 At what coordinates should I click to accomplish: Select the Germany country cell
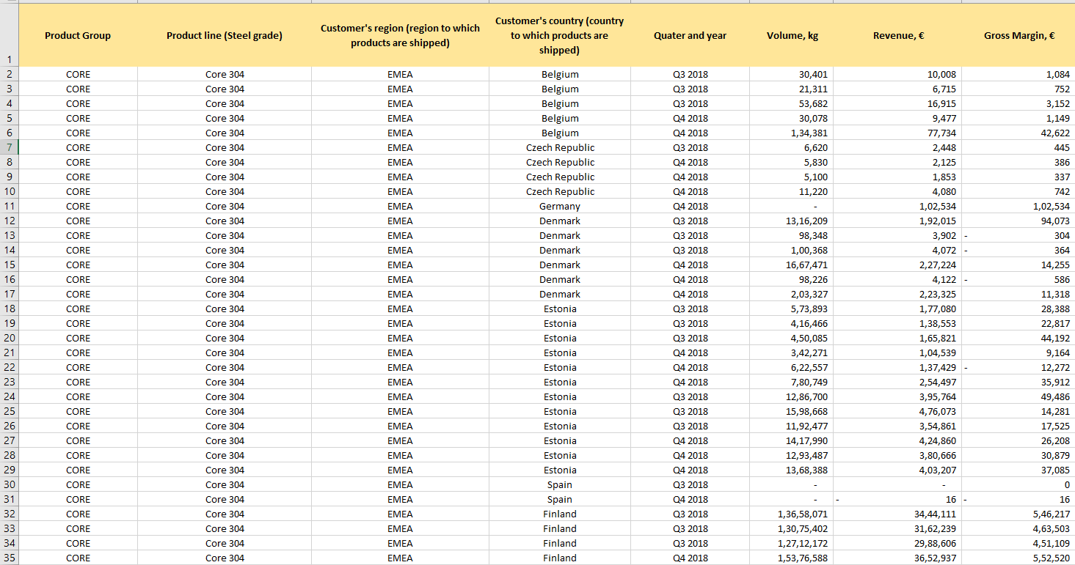click(560, 206)
